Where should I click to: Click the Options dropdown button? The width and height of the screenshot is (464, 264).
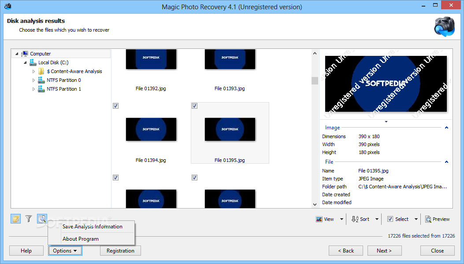click(x=65, y=251)
